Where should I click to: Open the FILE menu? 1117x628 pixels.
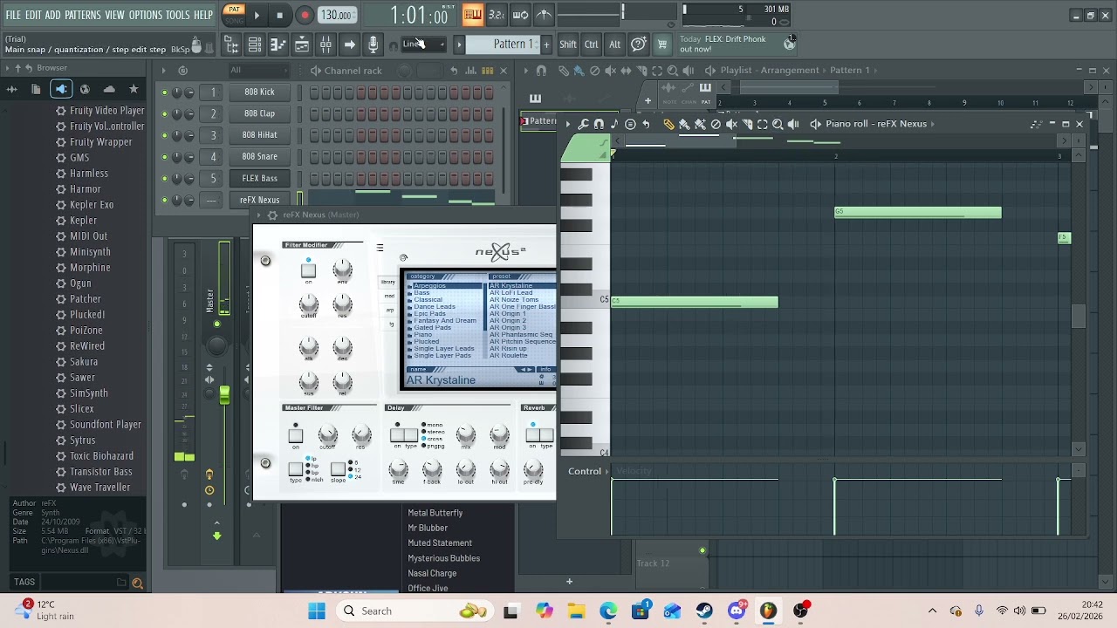[13, 16]
